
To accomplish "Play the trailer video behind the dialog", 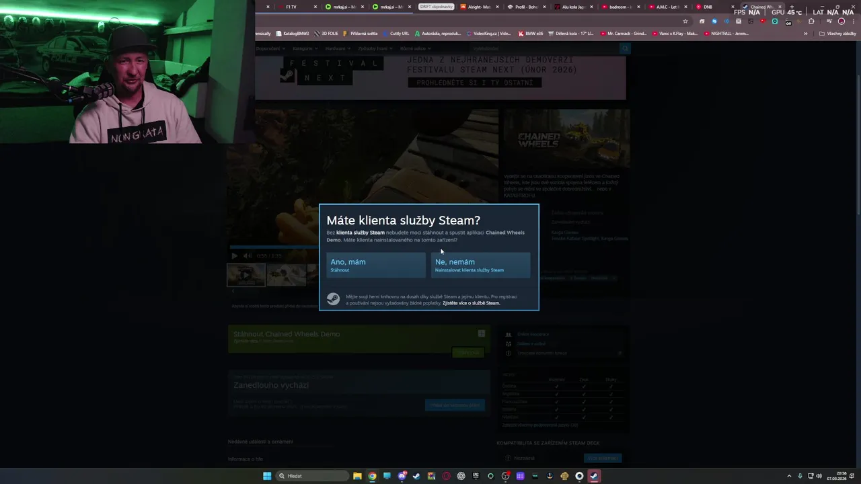I will (x=234, y=255).
